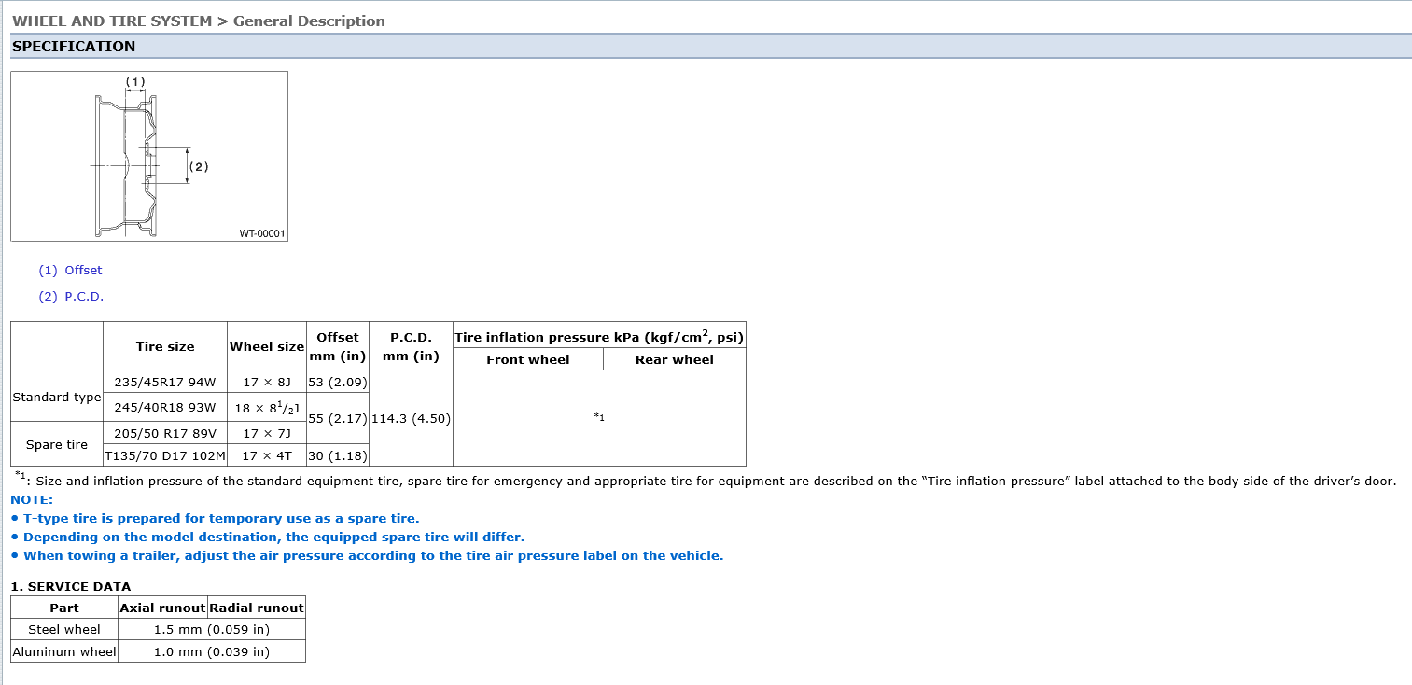The height and width of the screenshot is (685, 1412).
Task: Select the 245/40R18 93W tire size cell
Action: (165, 407)
